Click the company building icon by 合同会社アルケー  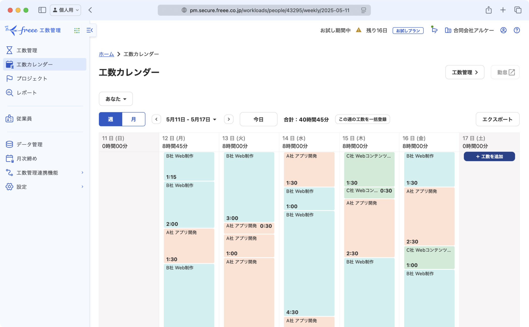(448, 30)
